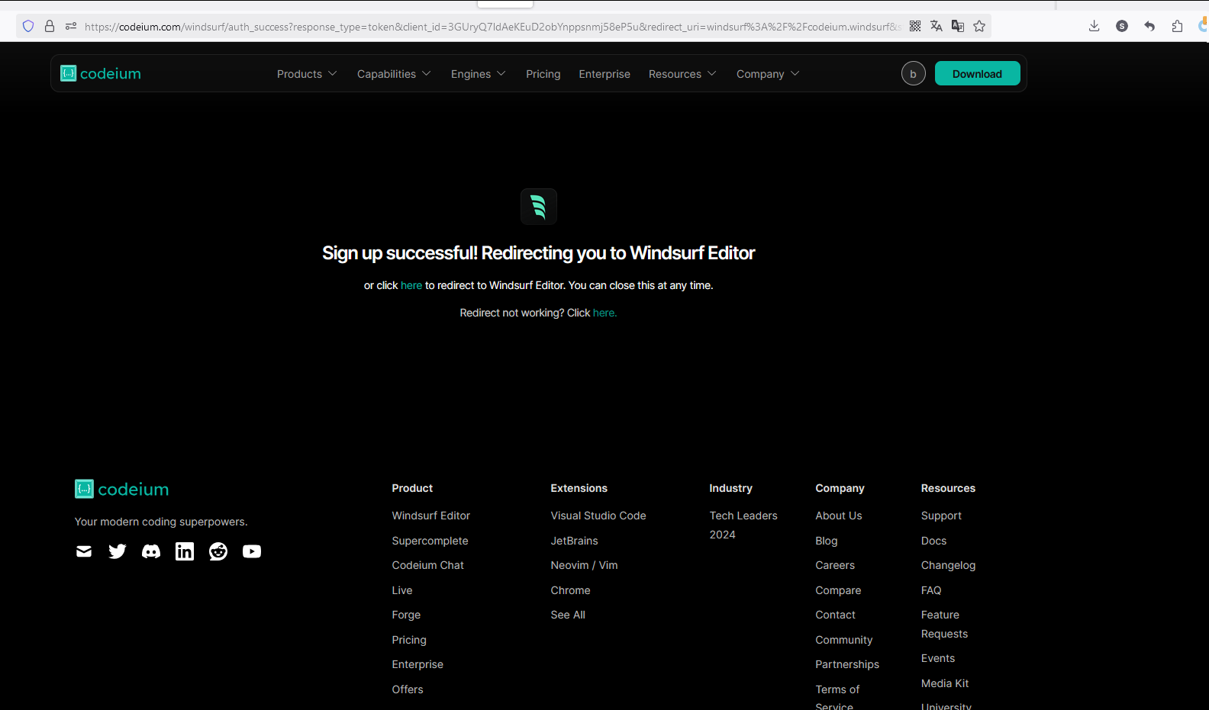Open browser downloads arrow icon
Screen dimensions: 1209x710
click(1094, 26)
